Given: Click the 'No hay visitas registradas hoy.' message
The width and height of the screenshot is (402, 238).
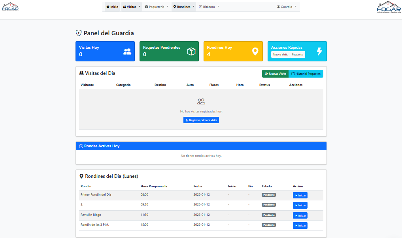Looking at the screenshot, I should click(x=201, y=111).
